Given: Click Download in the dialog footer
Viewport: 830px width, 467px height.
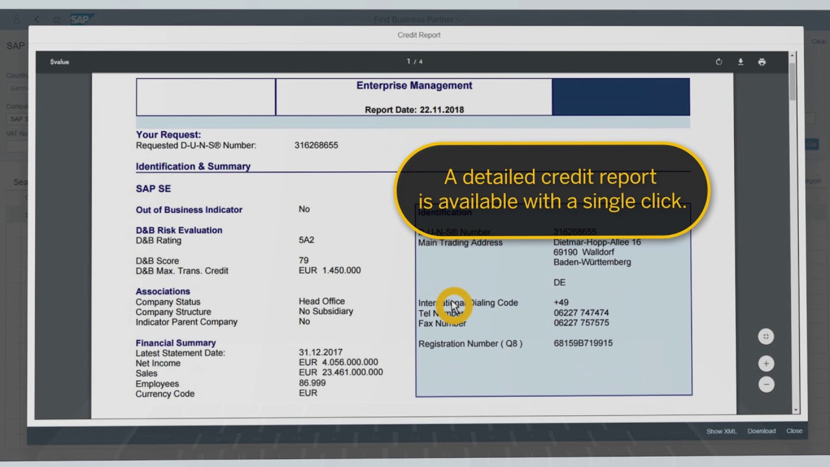Looking at the screenshot, I should (x=761, y=431).
